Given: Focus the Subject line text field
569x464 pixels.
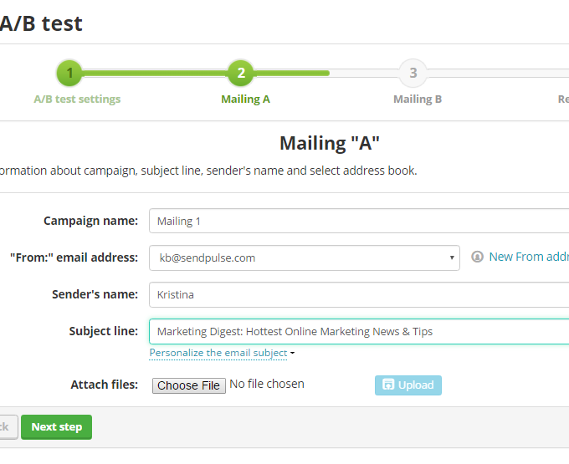Looking at the screenshot, I should coord(360,332).
